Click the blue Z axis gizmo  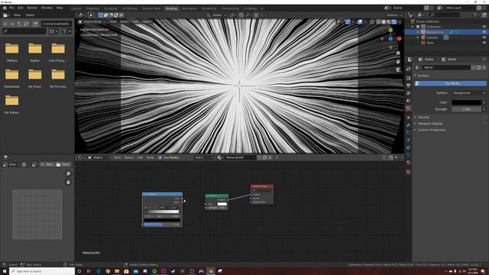click(390, 39)
